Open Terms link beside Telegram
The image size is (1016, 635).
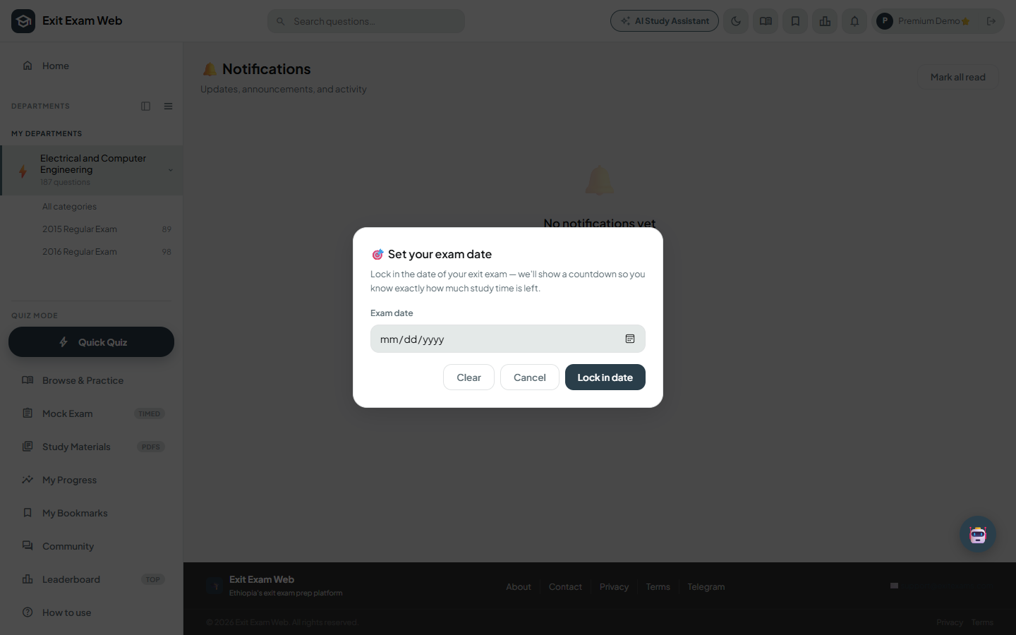pyautogui.click(x=658, y=587)
